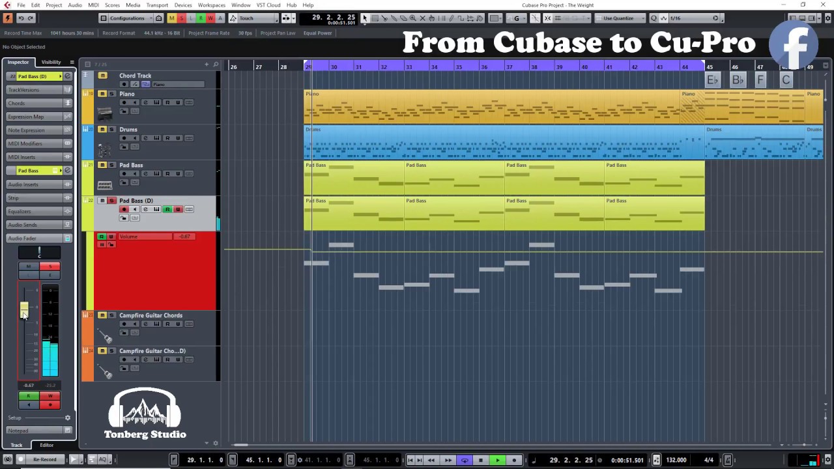This screenshot has width=834, height=469.
Task: Open the Touch automation mode dropdown
Action: pyautogui.click(x=257, y=18)
